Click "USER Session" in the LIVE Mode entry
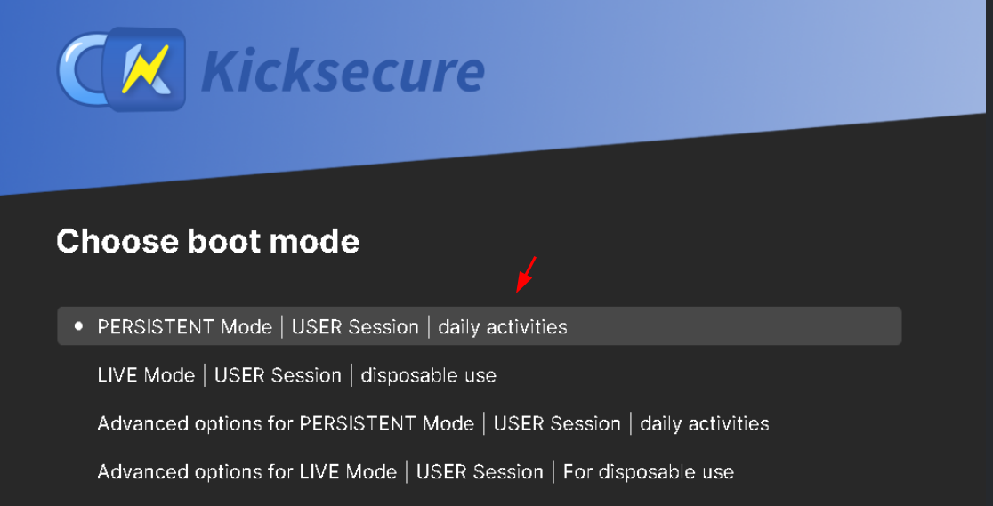 tap(278, 375)
